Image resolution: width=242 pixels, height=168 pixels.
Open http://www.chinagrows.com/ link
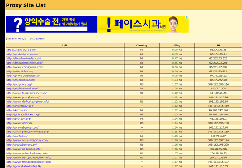(x=25, y=67)
